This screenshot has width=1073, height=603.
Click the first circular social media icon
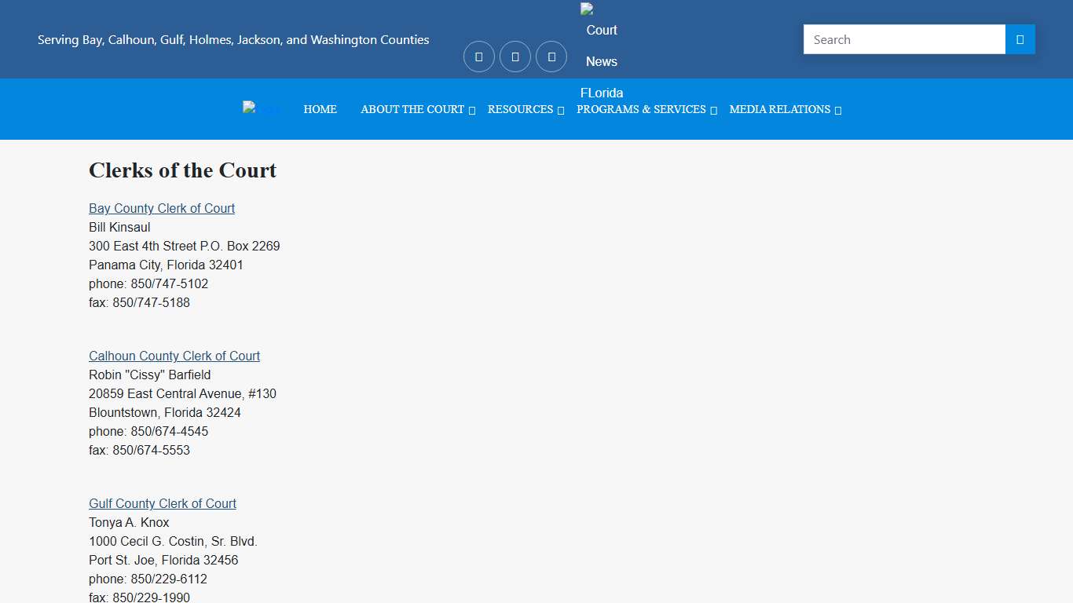(479, 57)
